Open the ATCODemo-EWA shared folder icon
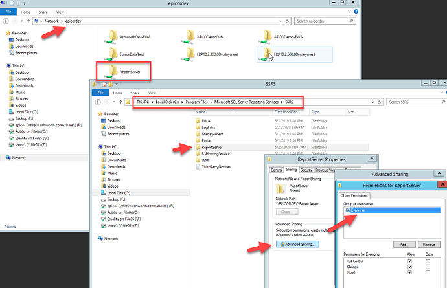The height and width of the screenshot is (288, 447). point(266,37)
